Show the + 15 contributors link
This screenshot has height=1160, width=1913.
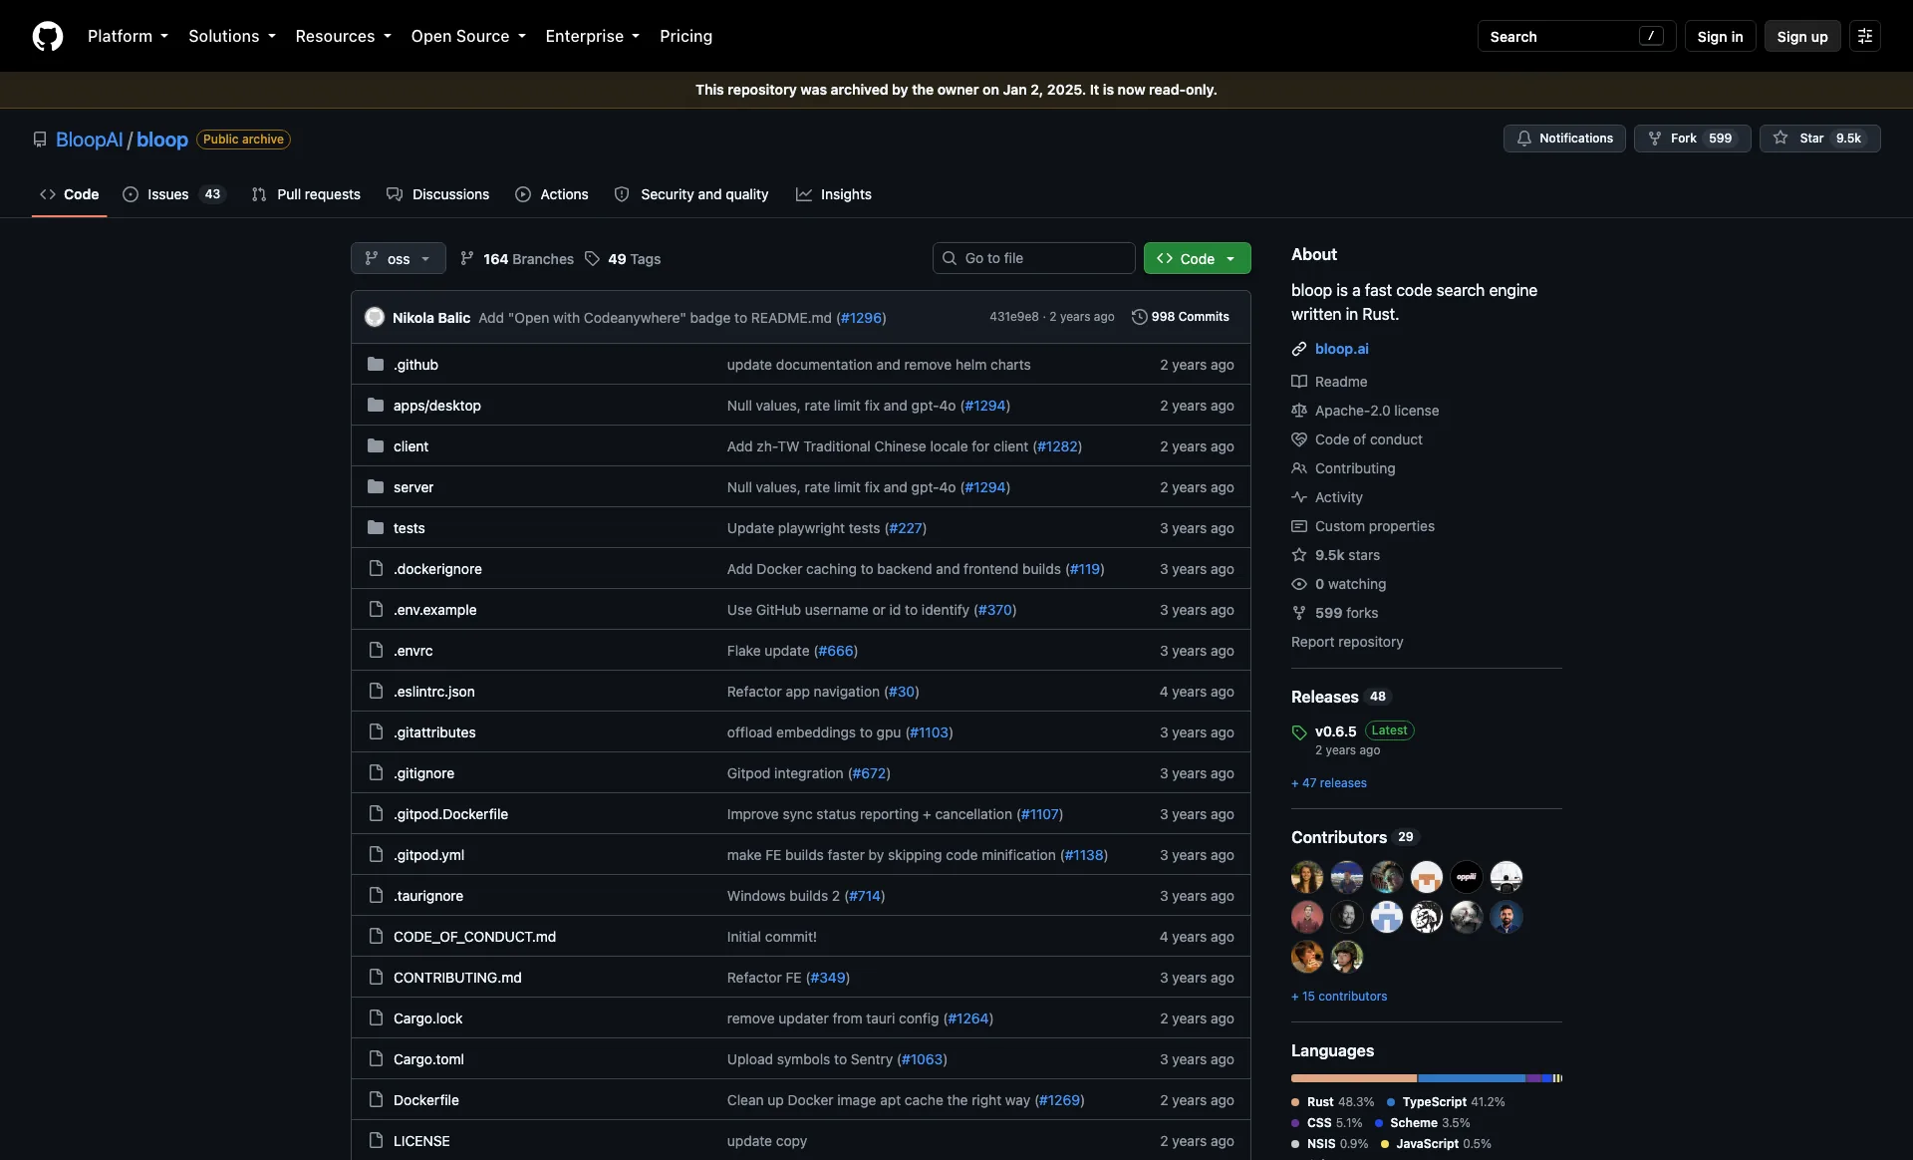pyautogui.click(x=1339, y=997)
